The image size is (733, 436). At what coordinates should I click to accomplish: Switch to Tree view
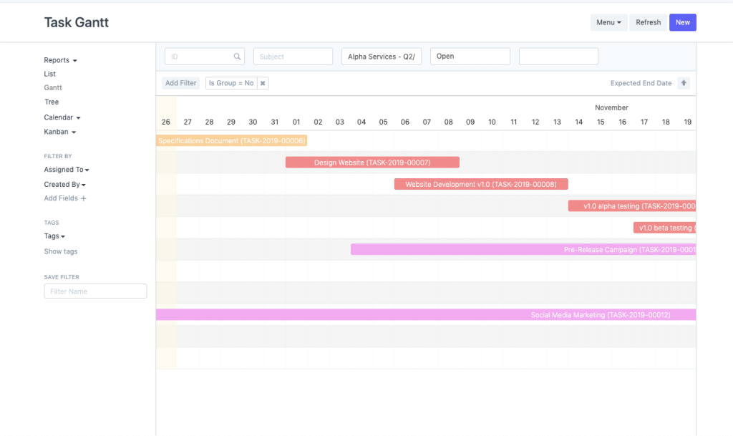point(52,102)
